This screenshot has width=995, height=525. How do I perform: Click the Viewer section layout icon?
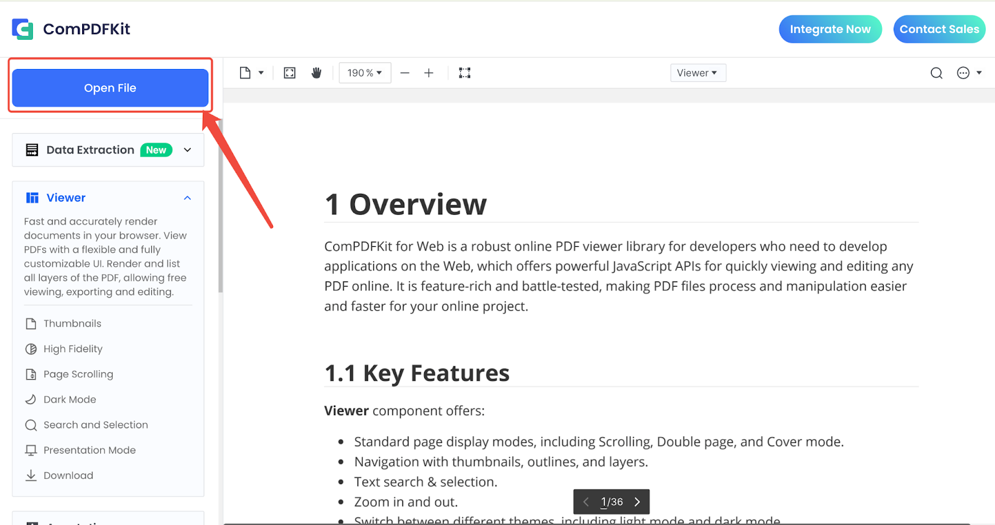[32, 198]
